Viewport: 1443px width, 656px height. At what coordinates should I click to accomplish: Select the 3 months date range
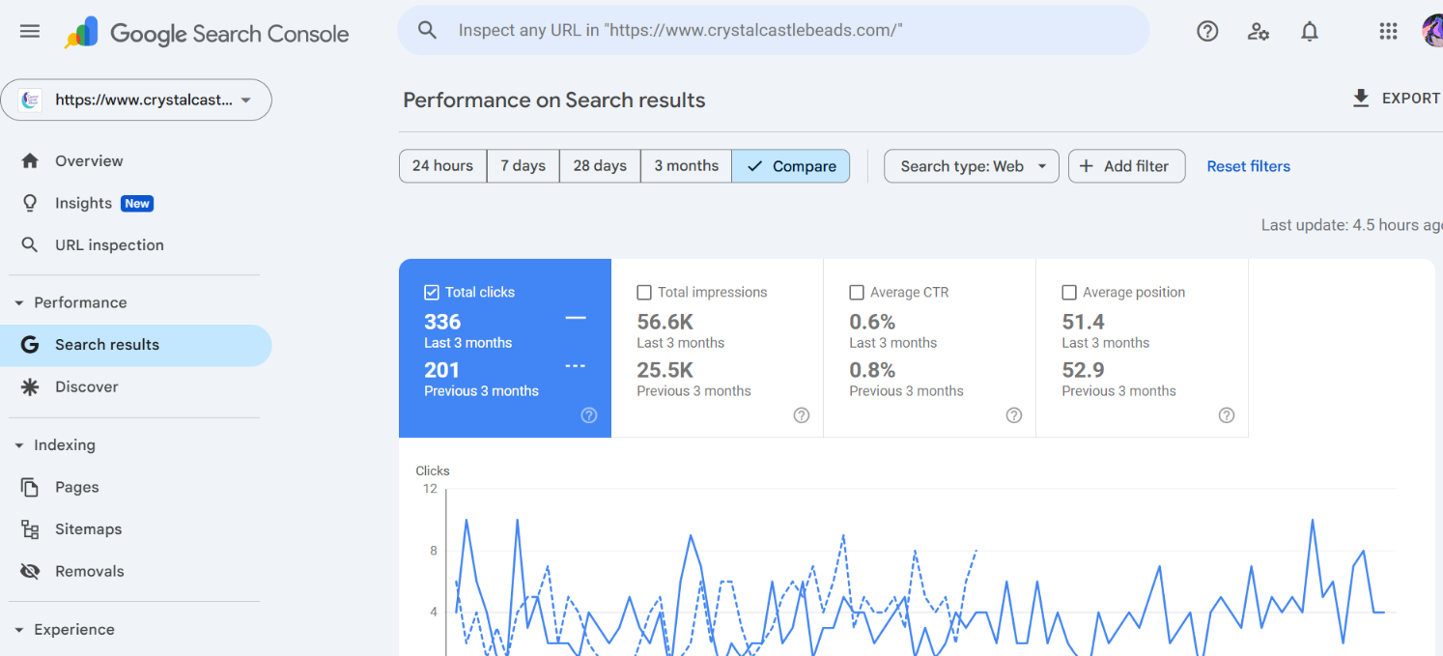(687, 166)
